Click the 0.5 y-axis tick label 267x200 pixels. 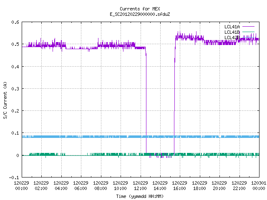(x=15, y=44)
